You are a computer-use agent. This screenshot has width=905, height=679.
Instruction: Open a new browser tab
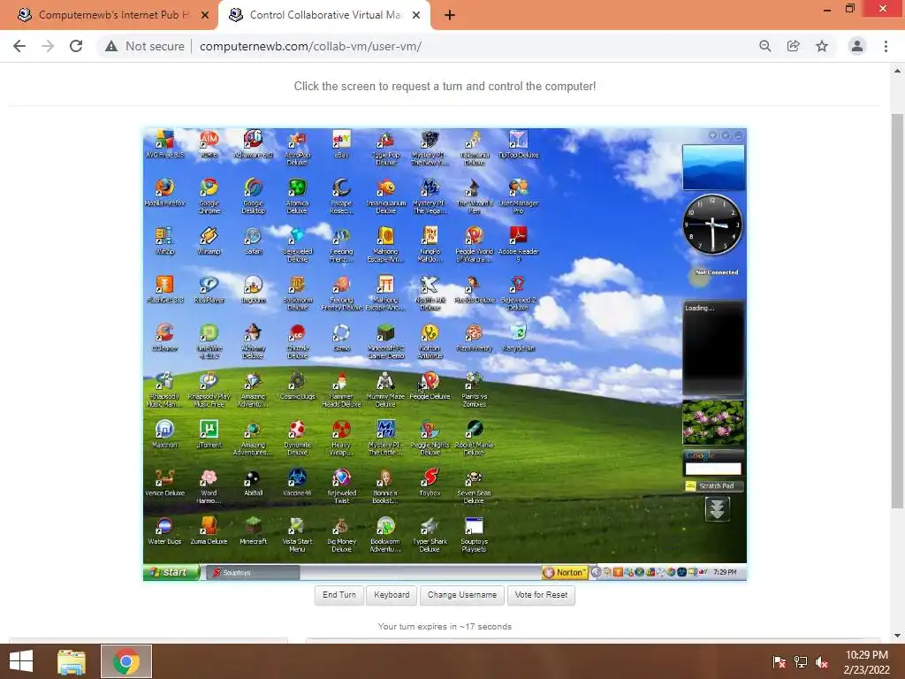click(450, 15)
